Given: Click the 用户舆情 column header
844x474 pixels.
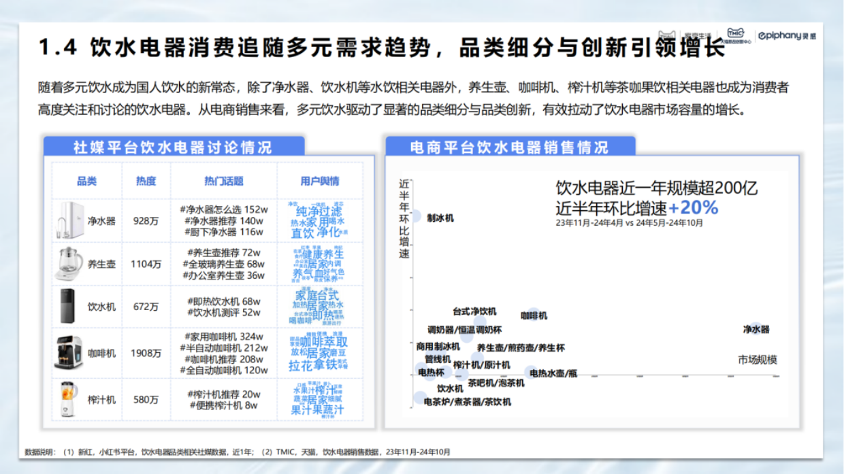Looking at the screenshot, I should click(320, 181).
